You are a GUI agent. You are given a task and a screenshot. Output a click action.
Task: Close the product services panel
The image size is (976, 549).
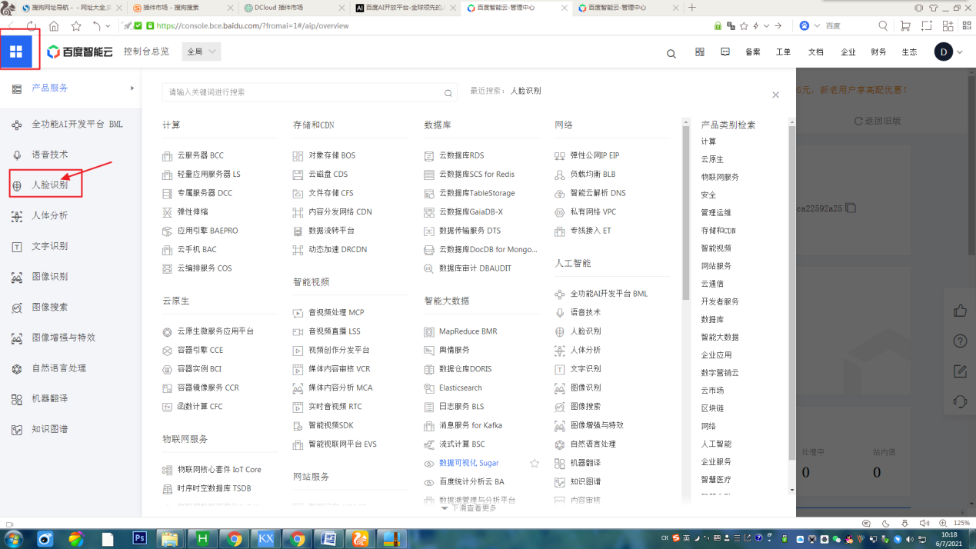pyautogui.click(x=775, y=95)
